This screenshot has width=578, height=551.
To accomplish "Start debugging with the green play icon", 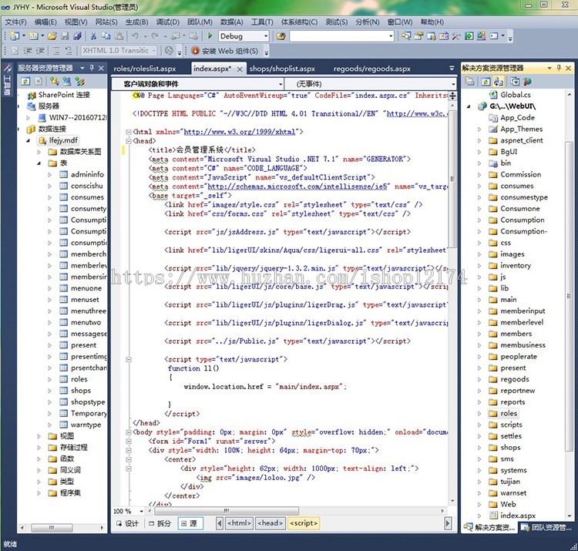I will click(210, 35).
